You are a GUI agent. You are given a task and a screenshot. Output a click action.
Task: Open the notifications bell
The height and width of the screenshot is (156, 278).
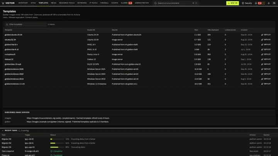tap(256, 3)
